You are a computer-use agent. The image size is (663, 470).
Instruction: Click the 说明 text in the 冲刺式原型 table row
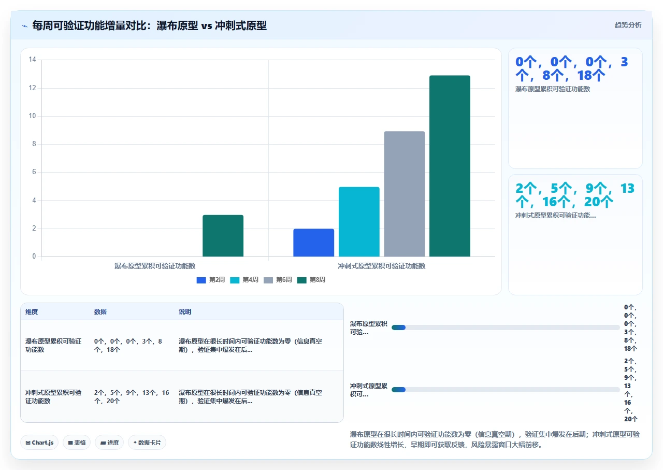click(x=250, y=397)
